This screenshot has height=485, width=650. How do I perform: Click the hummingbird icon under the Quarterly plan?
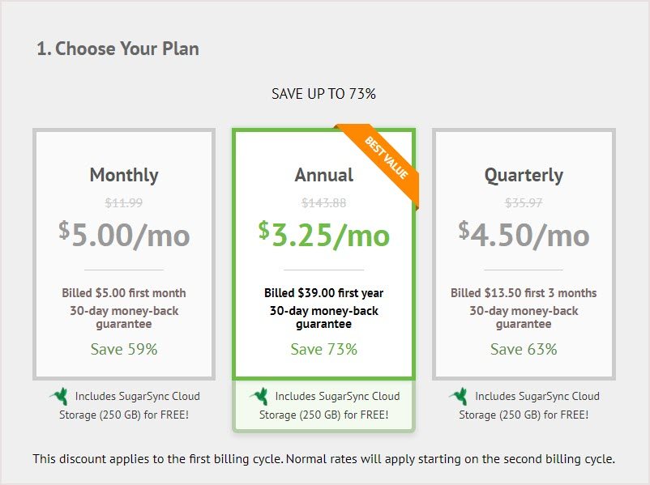[459, 397]
